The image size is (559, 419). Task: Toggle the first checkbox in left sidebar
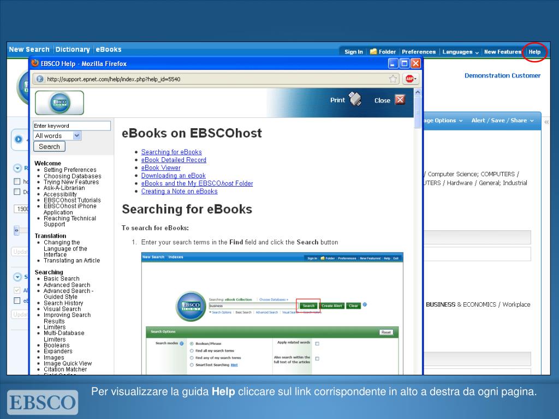coord(17,181)
